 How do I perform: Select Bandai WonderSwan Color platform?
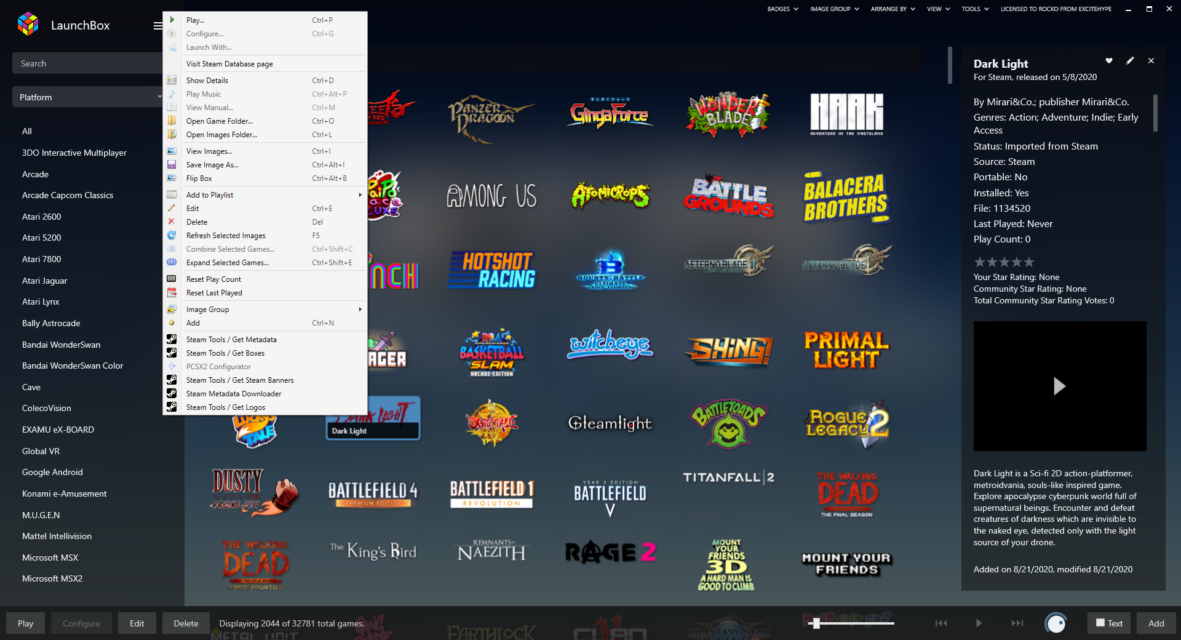(73, 366)
